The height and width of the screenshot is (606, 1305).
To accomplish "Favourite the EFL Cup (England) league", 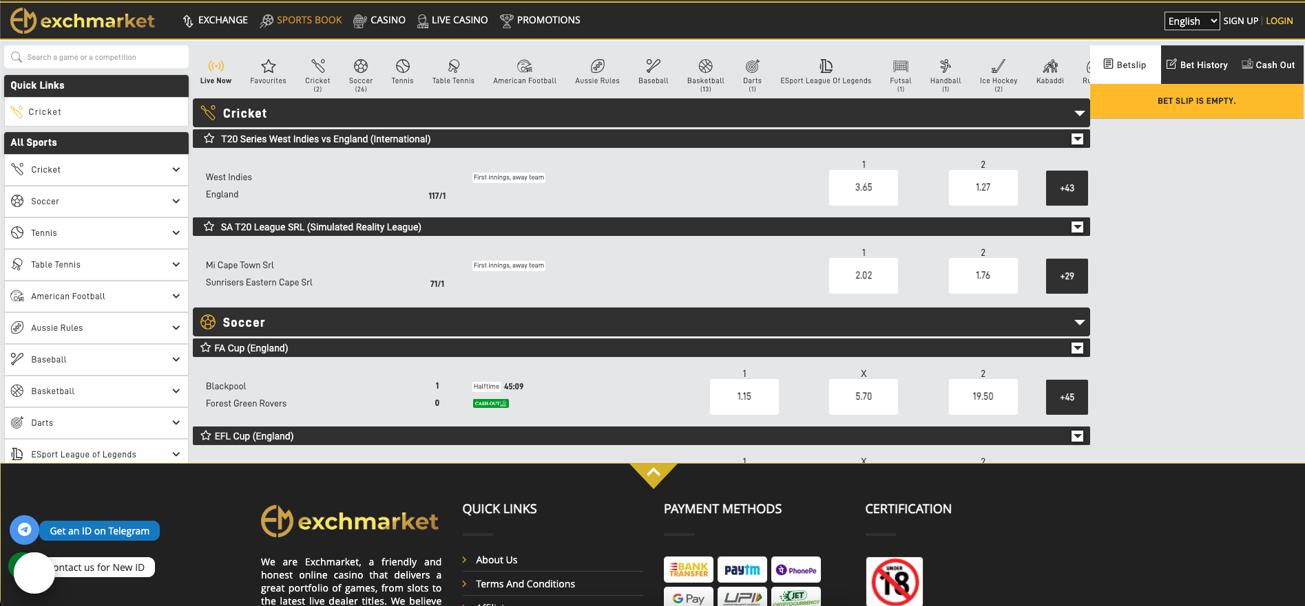I will [x=205, y=435].
